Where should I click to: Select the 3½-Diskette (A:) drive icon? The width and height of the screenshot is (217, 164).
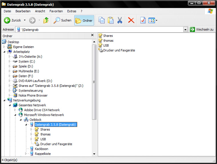click(x=15, y=56)
